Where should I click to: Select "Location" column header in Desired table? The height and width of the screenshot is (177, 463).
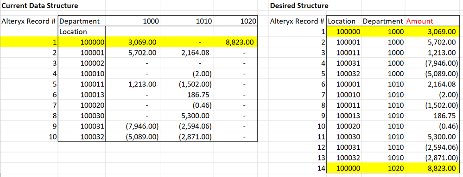342,21
